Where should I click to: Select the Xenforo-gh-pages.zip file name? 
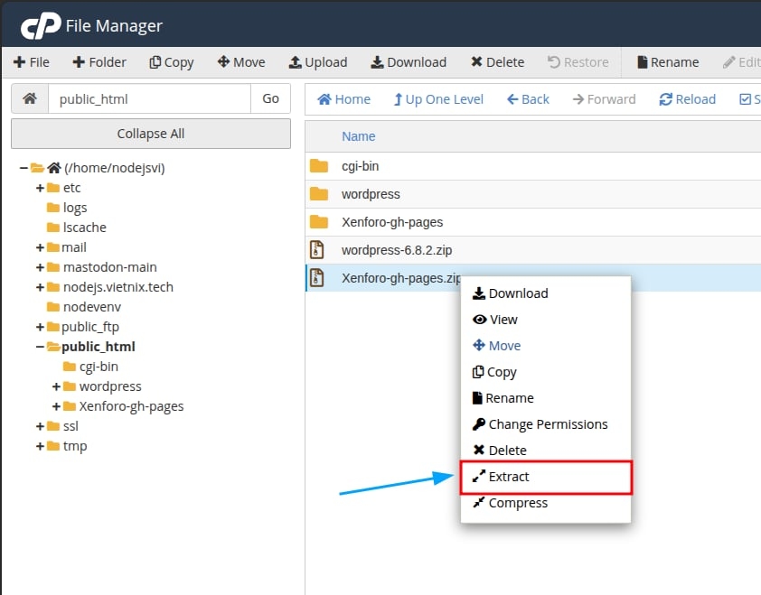point(401,278)
